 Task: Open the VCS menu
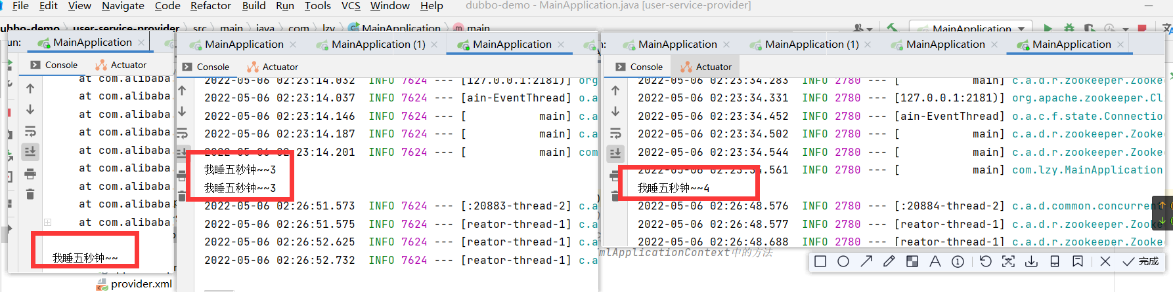point(351,6)
